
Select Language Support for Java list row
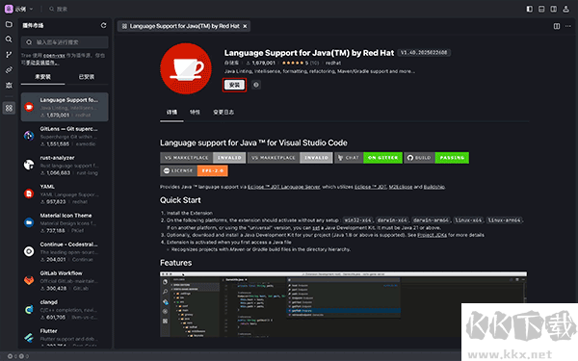coord(65,107)
